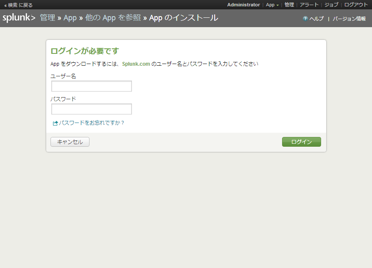Image resolution: width=372 pixels, height=268 pixels.
Task: Navigate to App breadcrumb
Action: (x=70, y=18)
